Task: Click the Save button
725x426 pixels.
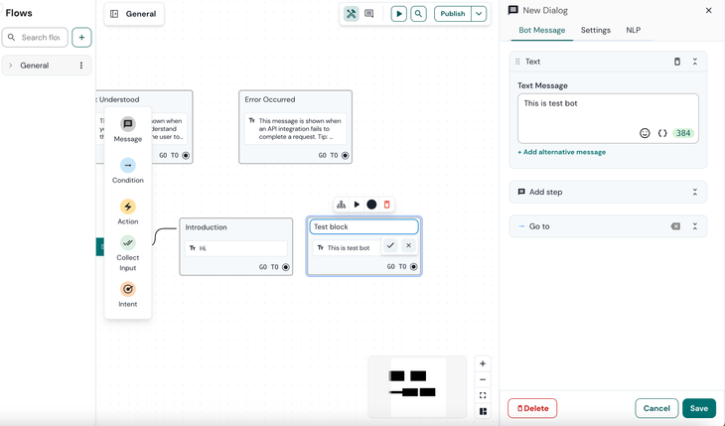Action: pos(698,408)
